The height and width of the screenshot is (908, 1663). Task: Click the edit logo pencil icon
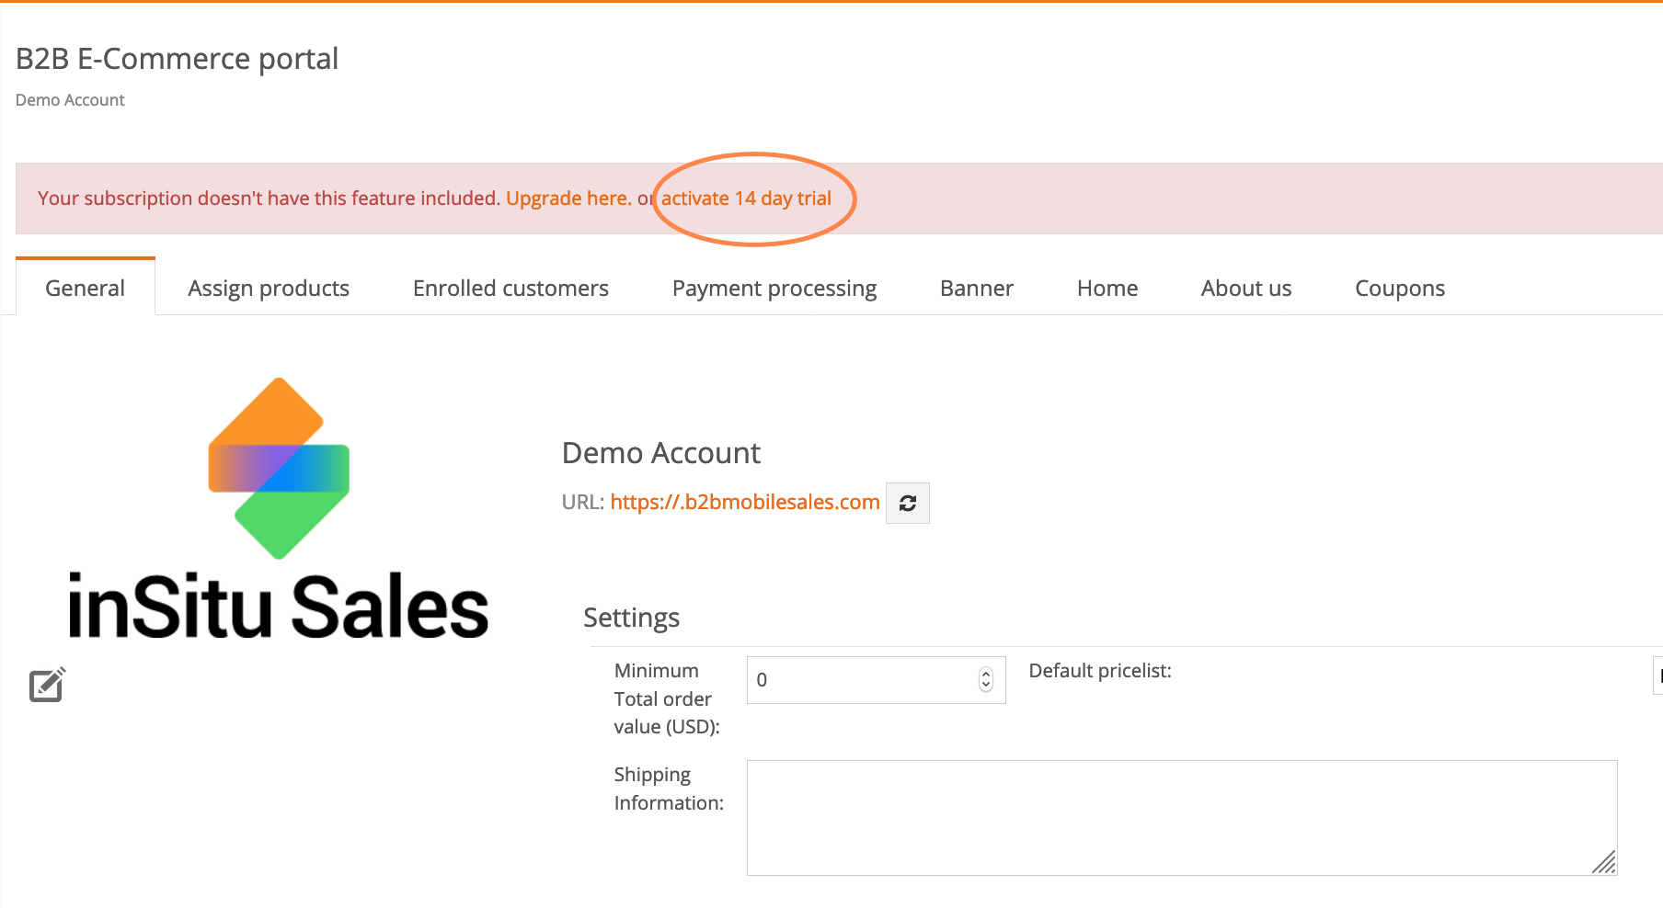47,685
